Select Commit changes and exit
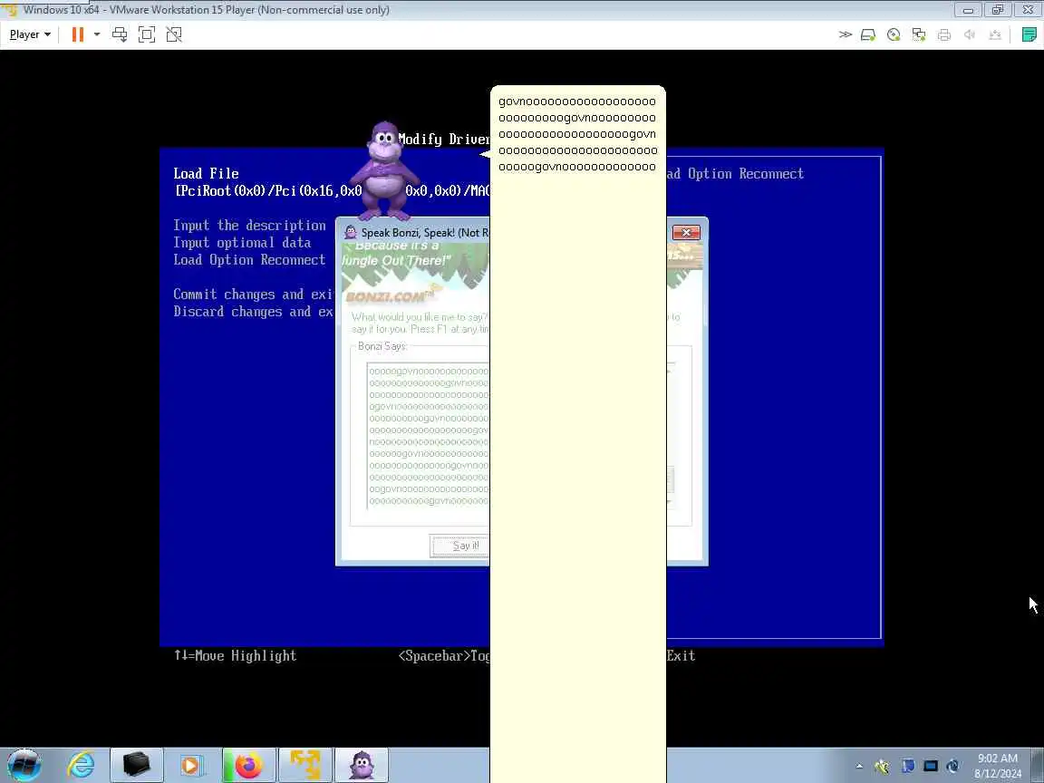The width and height of the screenshot is (1044, 783). tap(253, 295)
